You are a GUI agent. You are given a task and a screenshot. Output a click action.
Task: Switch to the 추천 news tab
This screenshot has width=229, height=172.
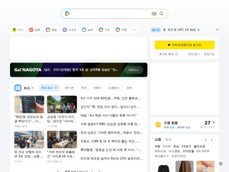pyautogui.click(x=83, y=88)
